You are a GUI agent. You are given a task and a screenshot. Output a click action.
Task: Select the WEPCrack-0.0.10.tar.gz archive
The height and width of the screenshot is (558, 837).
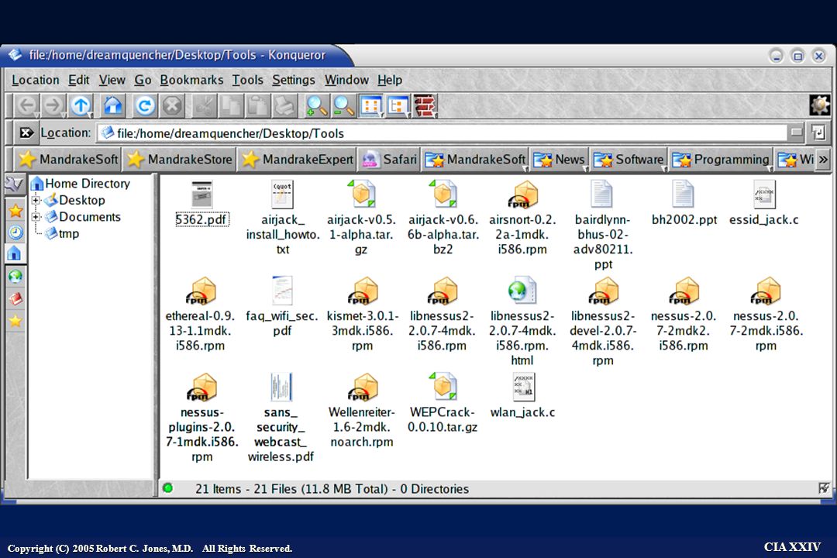pos(442,403)
